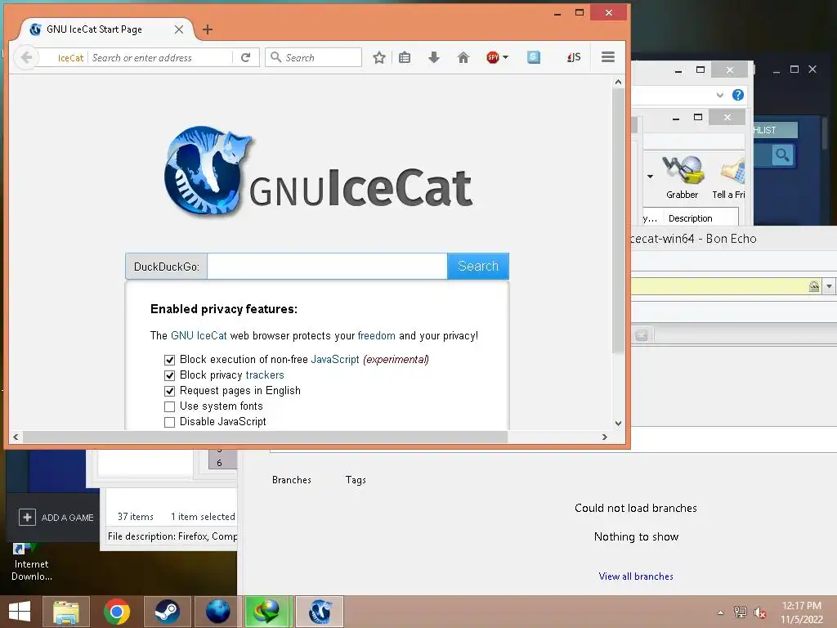Enable Use system fonts checkbox
This screenshot has height=628, width=837.
pos(169,406)
